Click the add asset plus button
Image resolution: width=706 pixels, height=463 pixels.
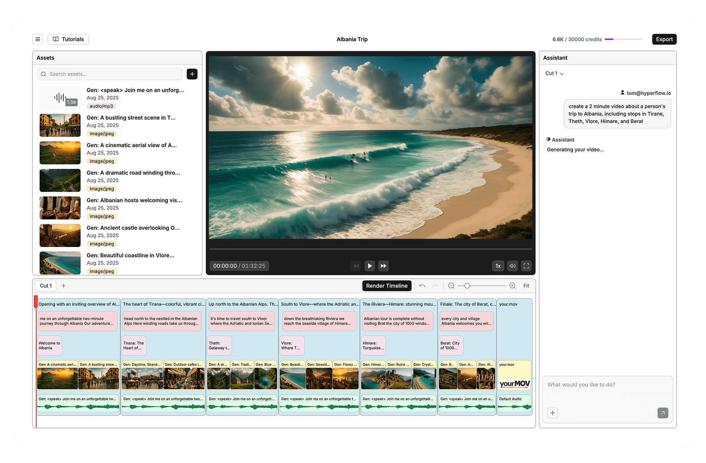[192, 74]
